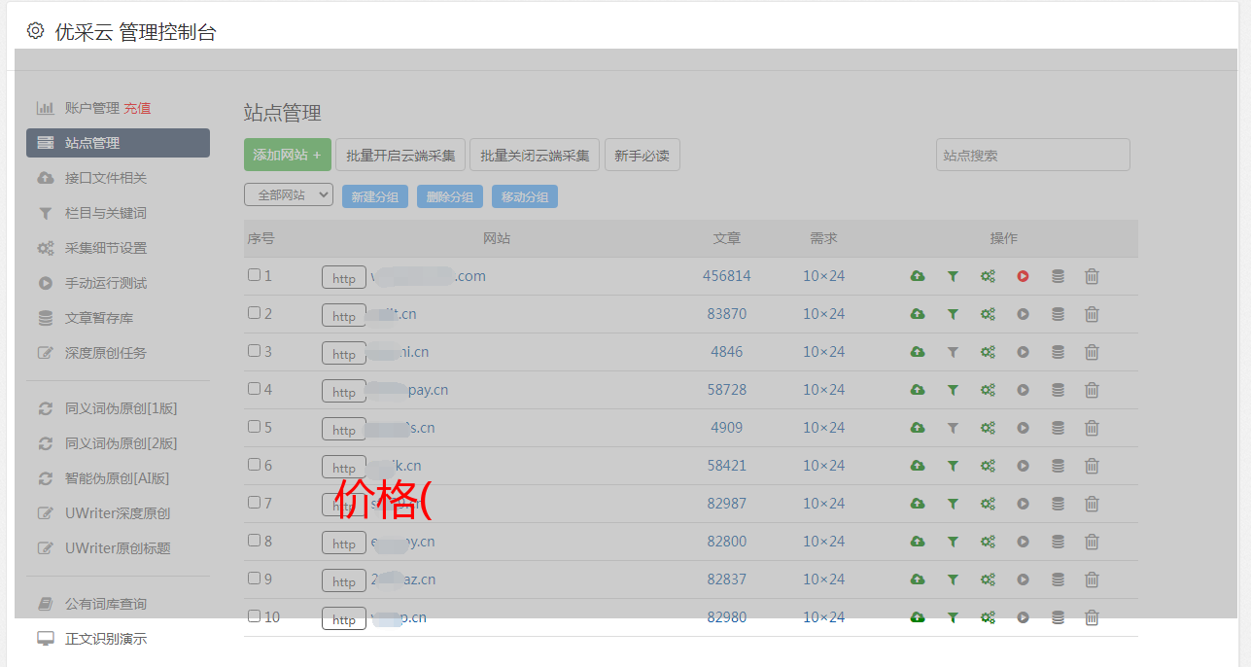Open 深度原创任务 in the sidebar
This screenshot has height=667, width=1251.
pyautogui.click(x=106, y=353)
